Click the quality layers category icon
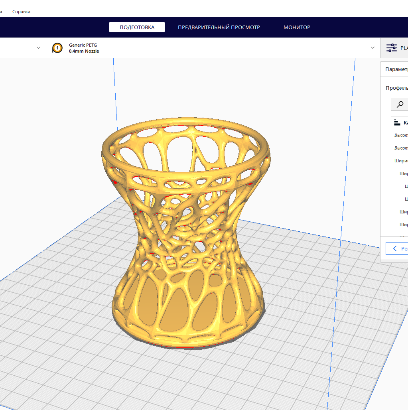 tap(396, 122)
